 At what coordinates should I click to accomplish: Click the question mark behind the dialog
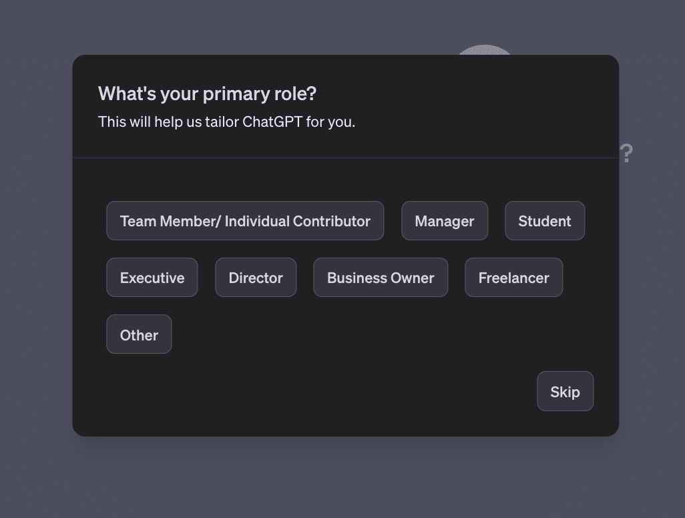[x=626, y=154]
